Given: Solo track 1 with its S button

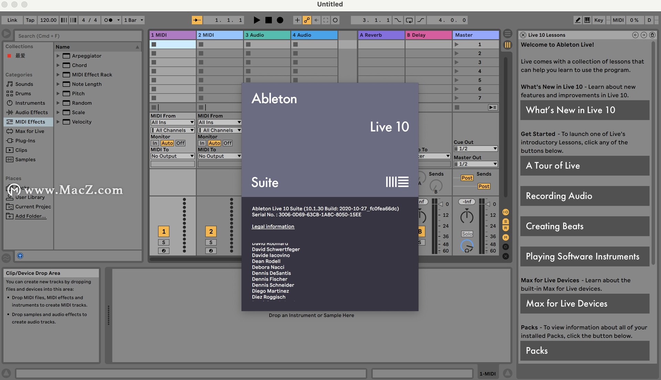Looking at the screenshot, I should [164, 242].
